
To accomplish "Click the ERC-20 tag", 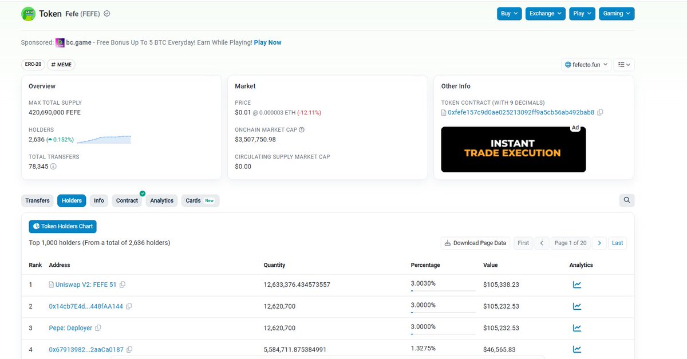I will (x=33, y=65).
